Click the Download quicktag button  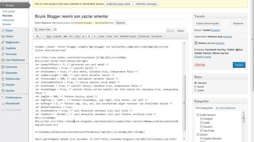click(x=144, y=36)
